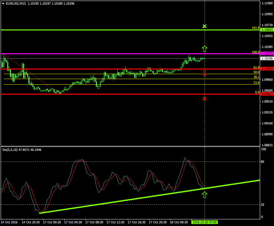Screen dimensions: 274x226
Task: Click the green 1.10654 price label
Action: click(x=267, y=30)
